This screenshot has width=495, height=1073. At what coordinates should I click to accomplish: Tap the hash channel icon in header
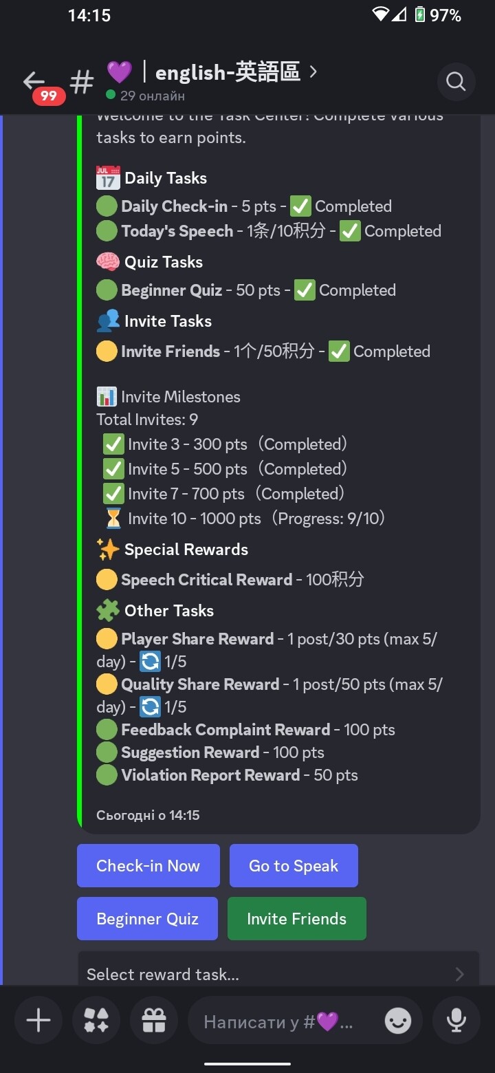tap(82, 82)
